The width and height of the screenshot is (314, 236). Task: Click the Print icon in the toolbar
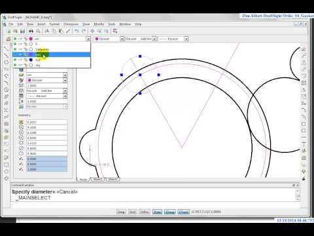tap(31, 31)
